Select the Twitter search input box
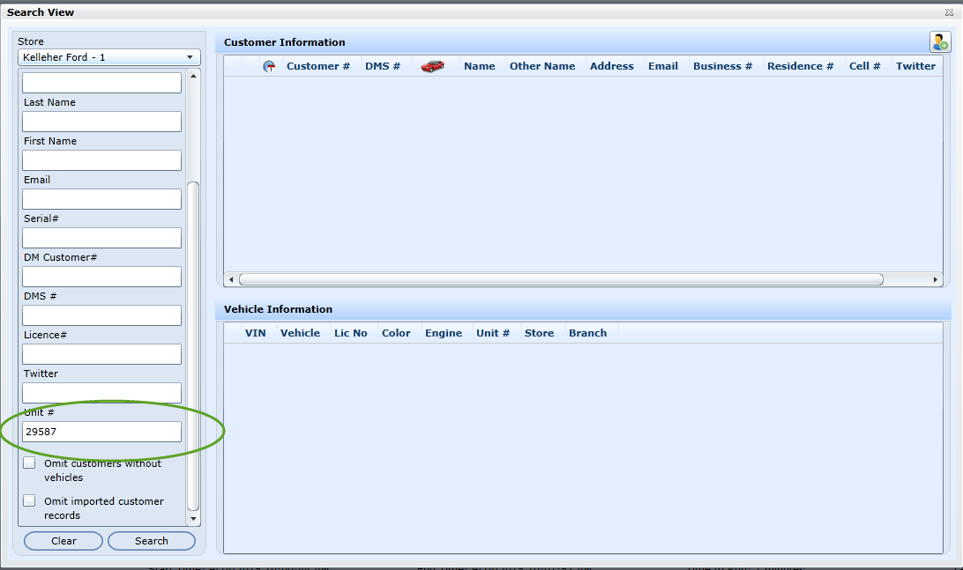The image size is (963, 570). coord(101,393)
